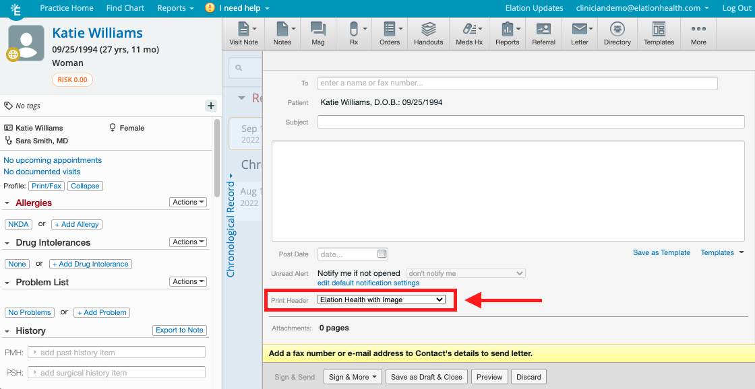Viewport: 755px width, 389px height.
Task: Collapse the Problem List section triangle
Action: pyautogui.click(x=7, y=283)
